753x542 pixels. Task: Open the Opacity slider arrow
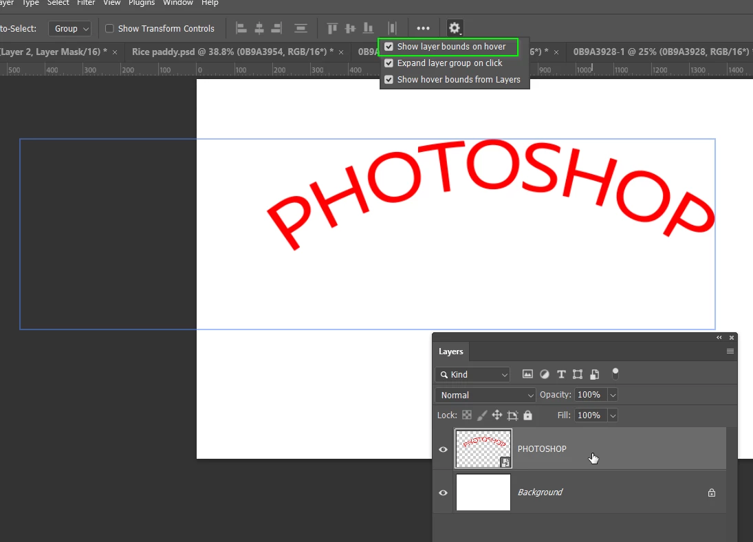click(612, 395)
